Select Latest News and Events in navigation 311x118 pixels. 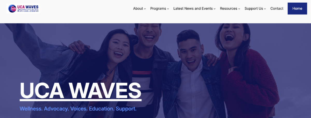[x=193, y=9]
